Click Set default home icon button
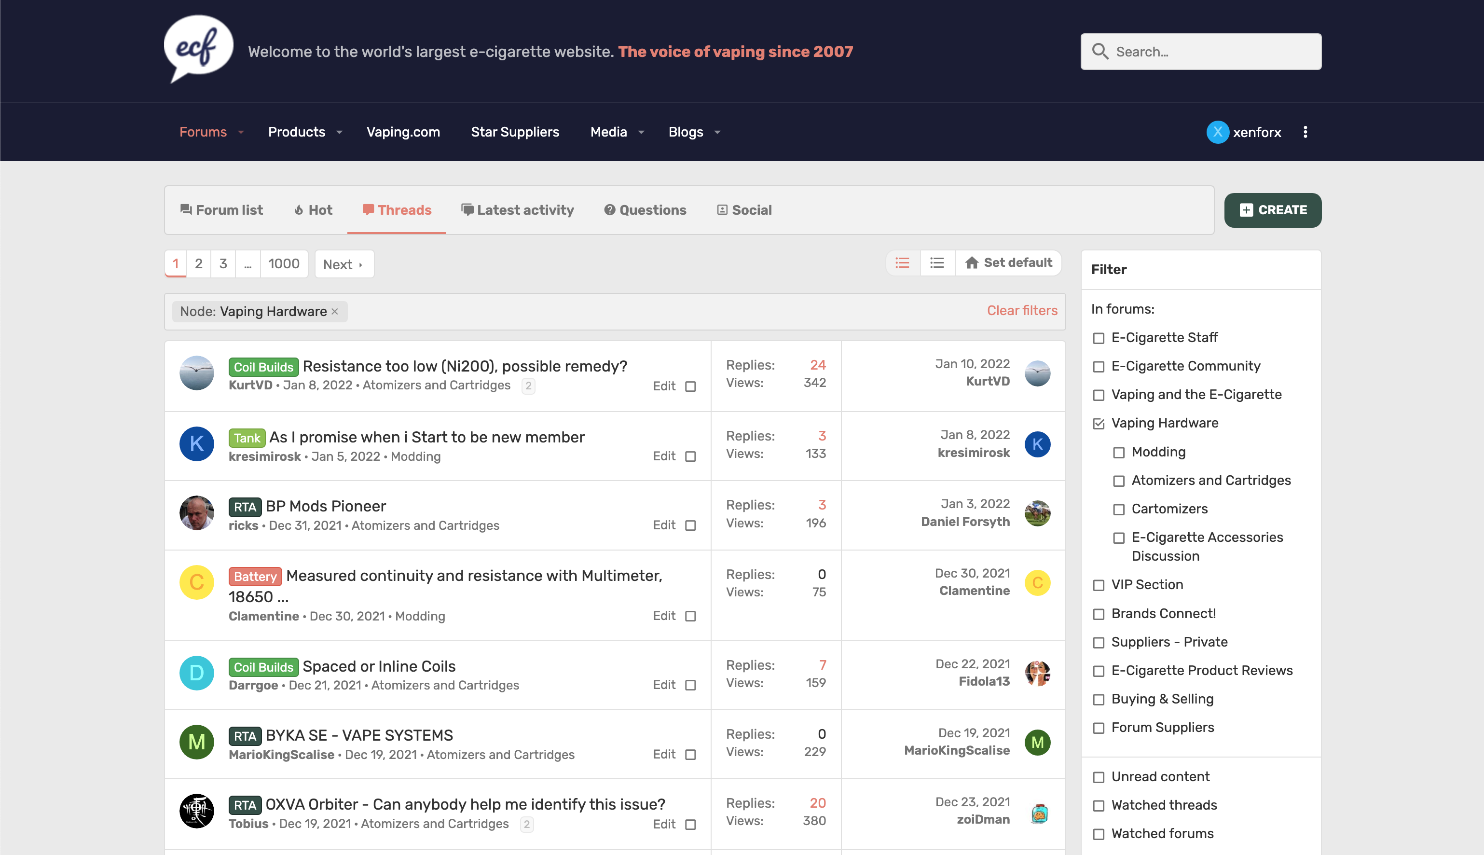1484x855 pixels. (1008, 262)
